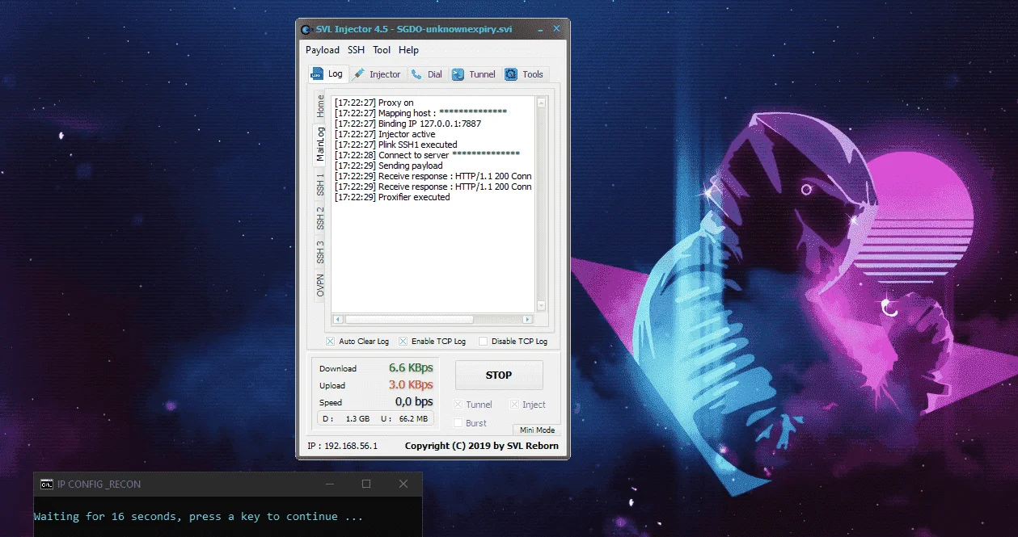Switch to the Tools tab
This screenshot has height=537, width=1018.
(525, 74)
